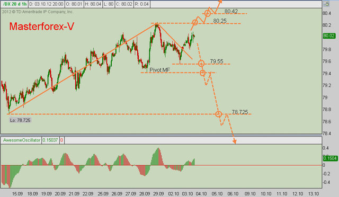Click the Lo: 78.725 low price bubble
This screenshot has width=339, height=197.
point(20,120)
